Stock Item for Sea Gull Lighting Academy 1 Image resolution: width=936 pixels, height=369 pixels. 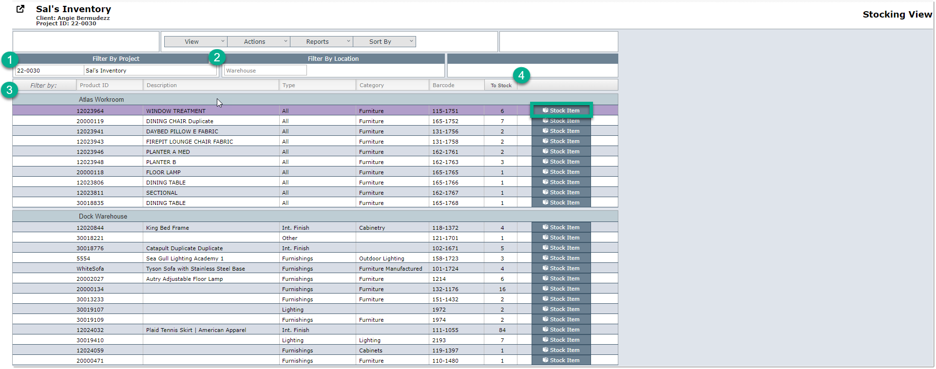click(561, 258)
